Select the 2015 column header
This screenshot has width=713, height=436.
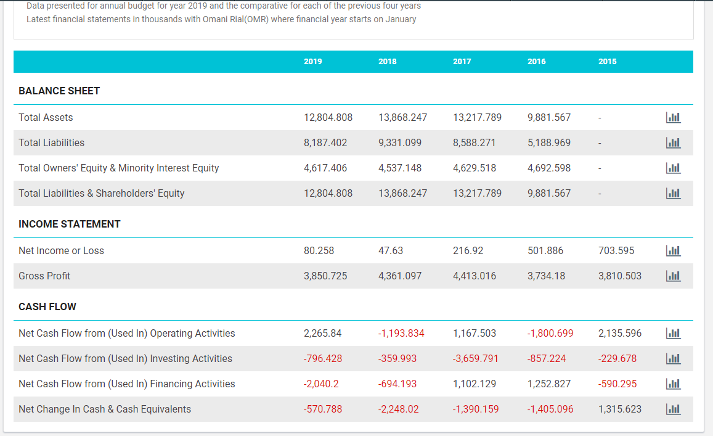tap(607, 62)
